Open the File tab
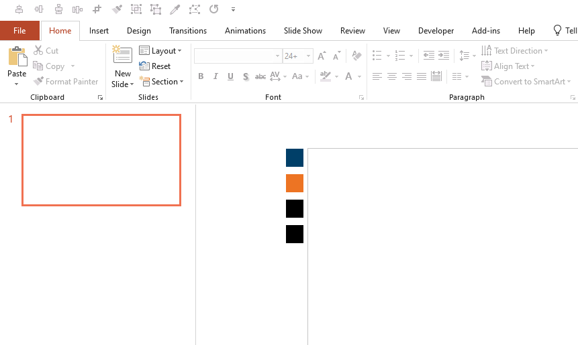 (19, 31)
